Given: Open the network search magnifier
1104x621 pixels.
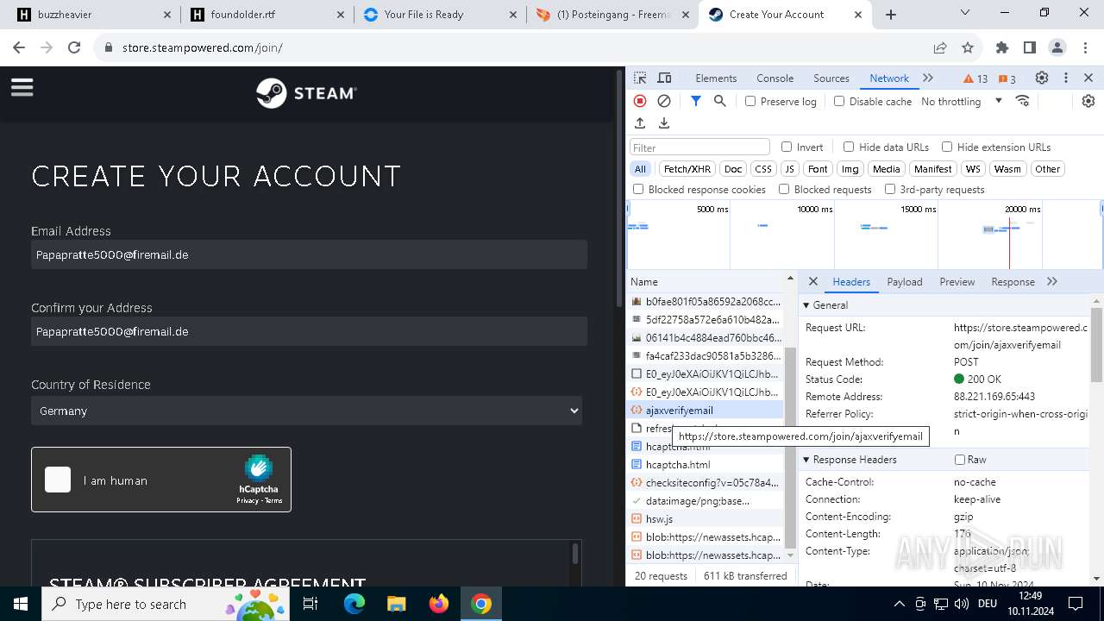Looking at the screenshot, I should pos(720,101).
